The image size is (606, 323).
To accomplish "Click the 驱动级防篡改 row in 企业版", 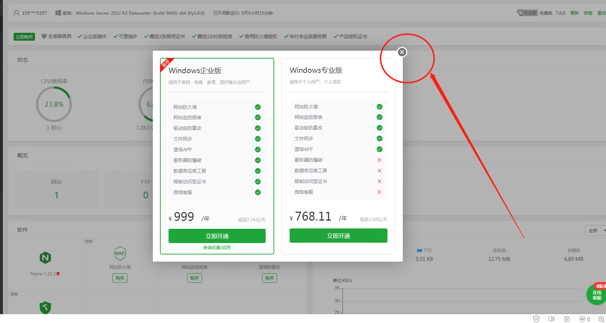I will [x=217, y=128].
